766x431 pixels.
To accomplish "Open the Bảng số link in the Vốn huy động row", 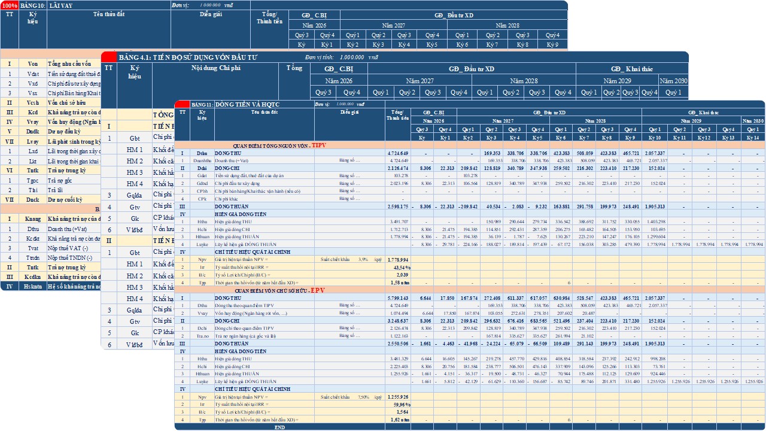I will coord(349,312).
